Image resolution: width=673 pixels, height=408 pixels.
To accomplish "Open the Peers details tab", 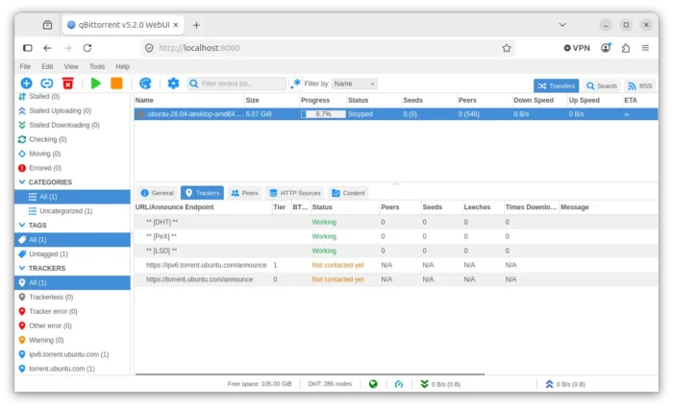I will 244,193.
